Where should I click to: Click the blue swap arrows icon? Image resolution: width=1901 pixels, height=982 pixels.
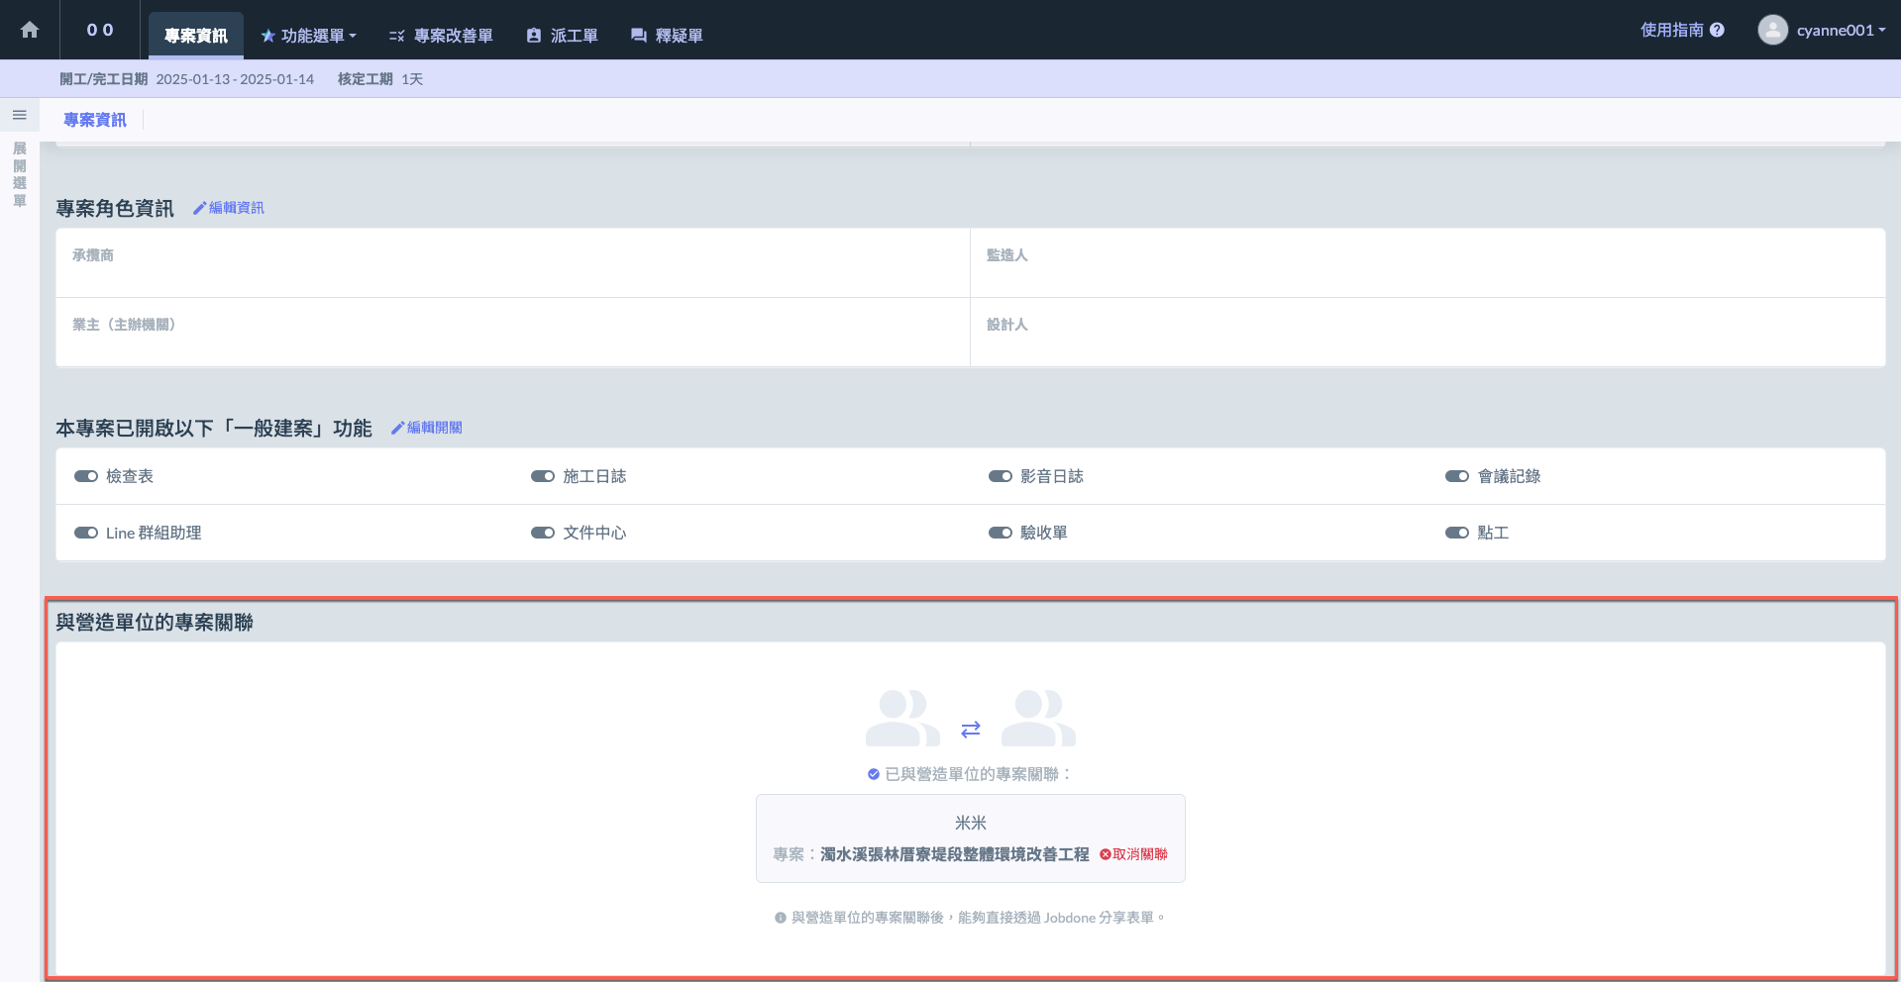click(970, 730)
